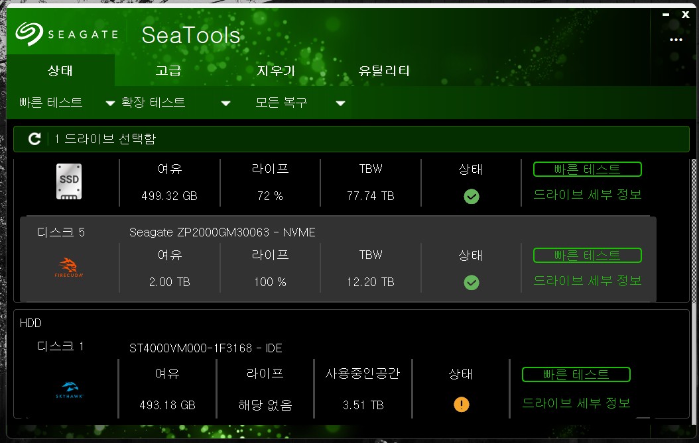
Task: Select the FireCuda icon for disk 5
Action: click(x=69, y=267)
